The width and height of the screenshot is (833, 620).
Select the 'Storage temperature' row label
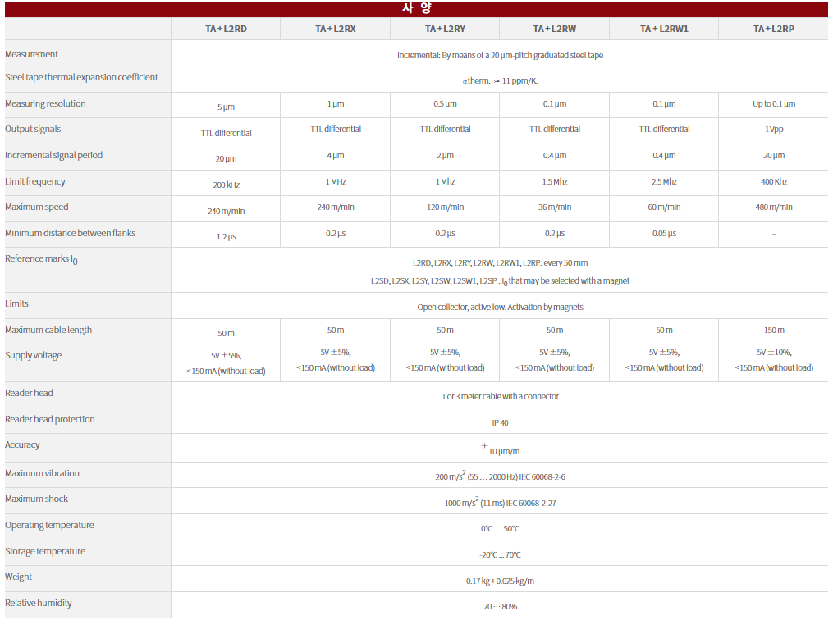coord(45,551)
